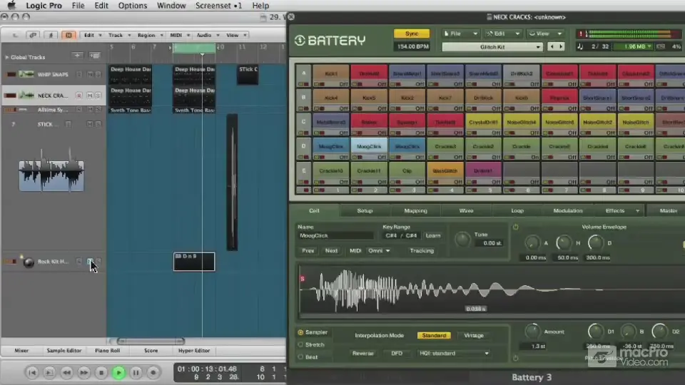Select the Beat radio button
The width and height of the screenshot is (685, 385).
(x=300, y=356)
